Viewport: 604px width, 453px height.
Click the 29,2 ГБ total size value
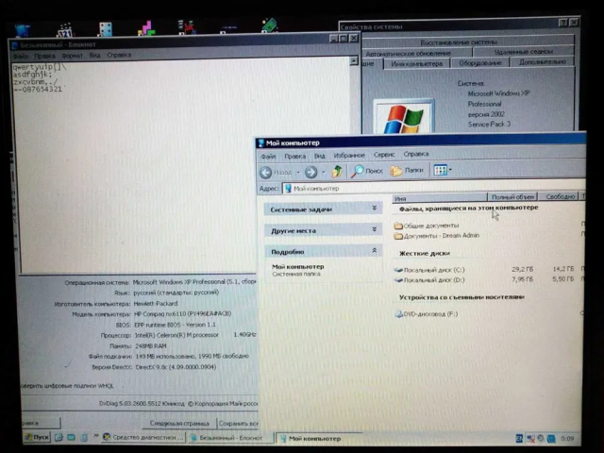(x=522, y=269)
